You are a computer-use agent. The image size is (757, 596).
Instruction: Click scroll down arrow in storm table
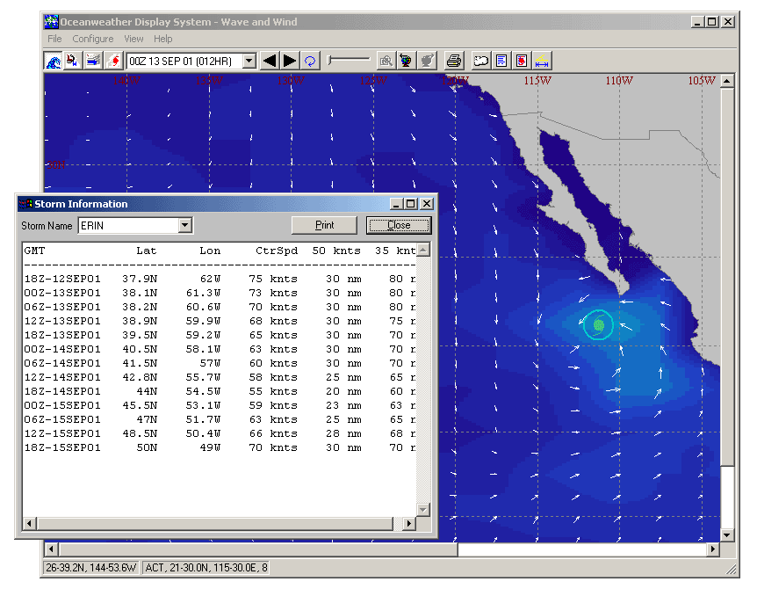pyautogui.click(x=423, y=510)
